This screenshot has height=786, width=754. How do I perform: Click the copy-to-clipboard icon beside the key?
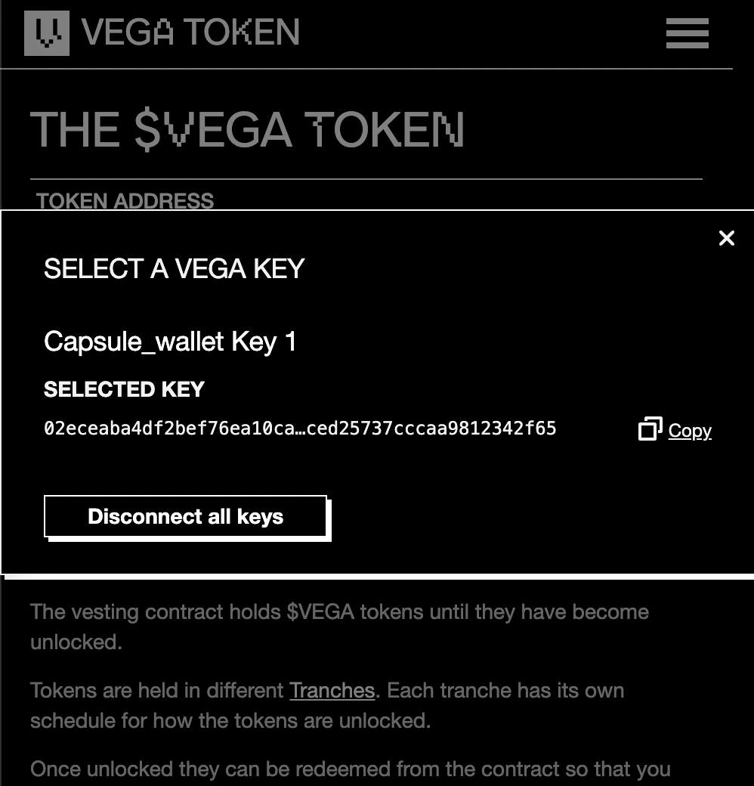(x=648, y=429)
